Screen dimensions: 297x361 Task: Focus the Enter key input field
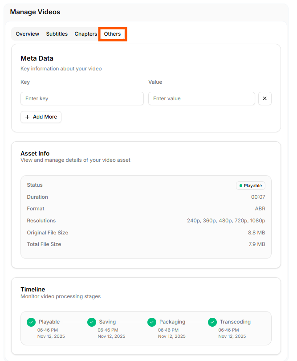[82, 98]
